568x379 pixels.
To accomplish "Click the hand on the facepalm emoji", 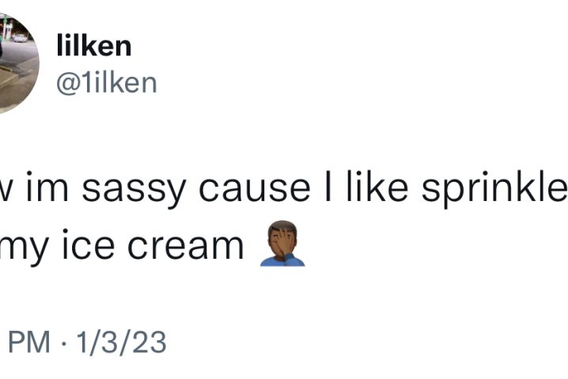I will [284, 244].
